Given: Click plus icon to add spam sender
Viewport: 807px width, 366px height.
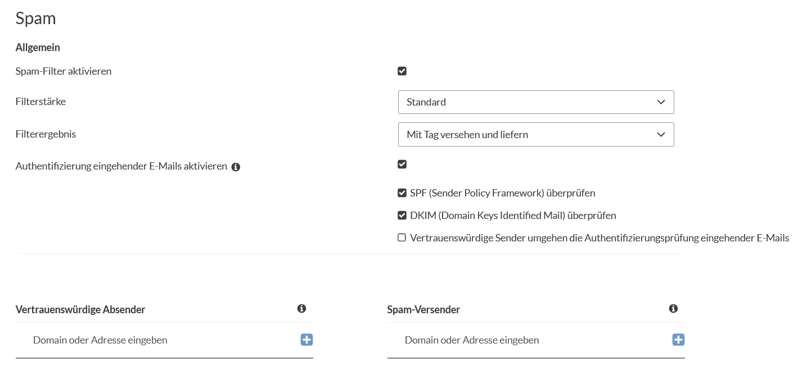Looking at the screenshot, I should [678, 340].
